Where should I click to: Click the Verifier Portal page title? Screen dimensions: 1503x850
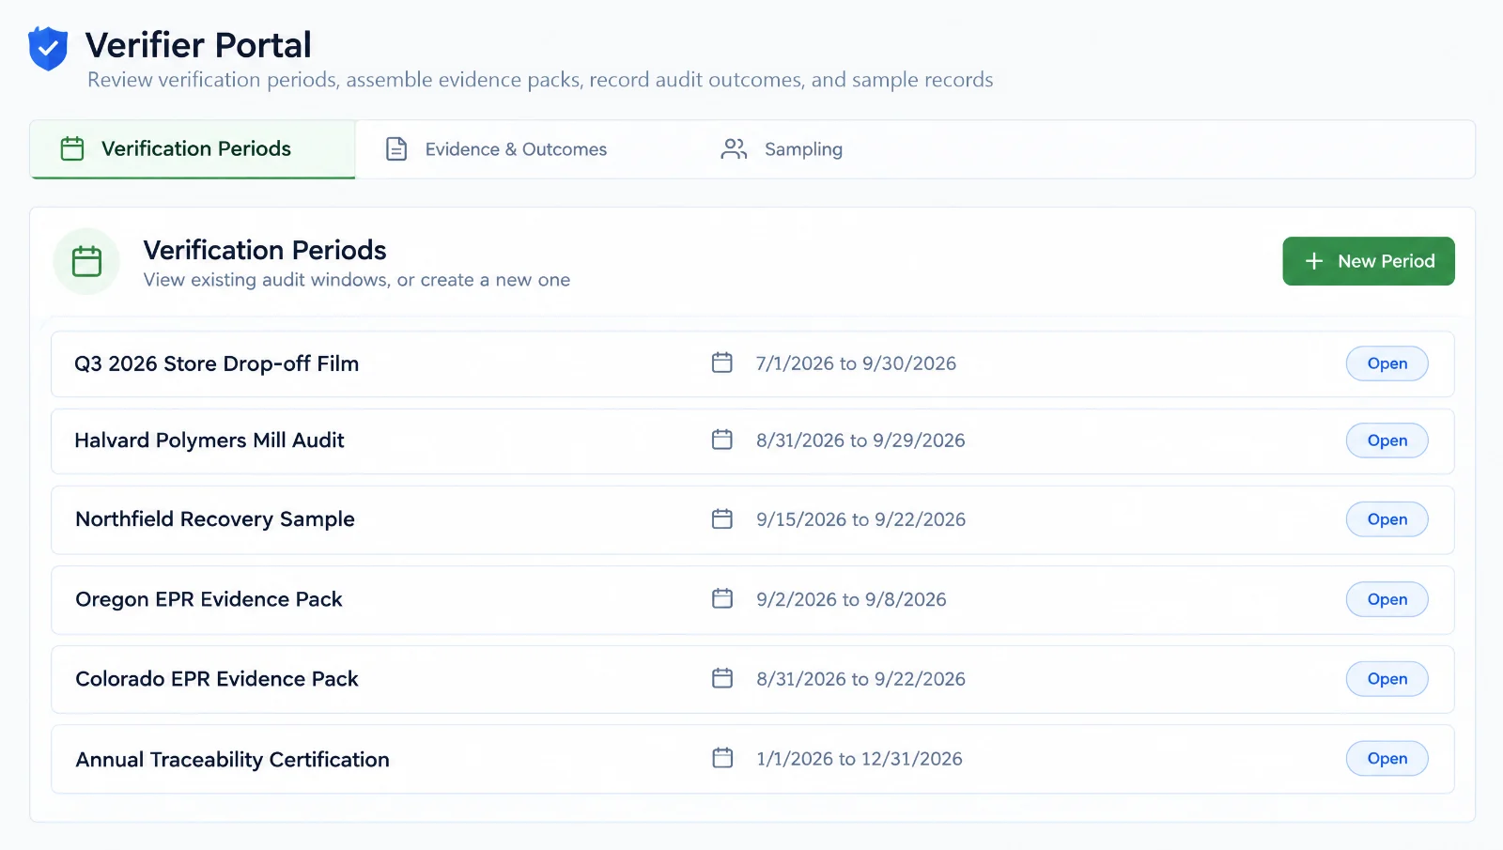tap(198, 45)
